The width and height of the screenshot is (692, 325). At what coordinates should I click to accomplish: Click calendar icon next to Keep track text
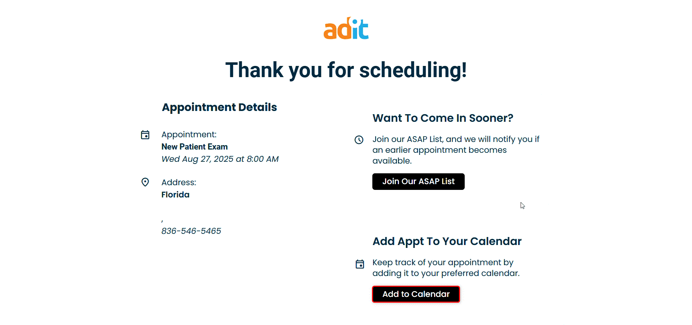(x=360, y=264)
